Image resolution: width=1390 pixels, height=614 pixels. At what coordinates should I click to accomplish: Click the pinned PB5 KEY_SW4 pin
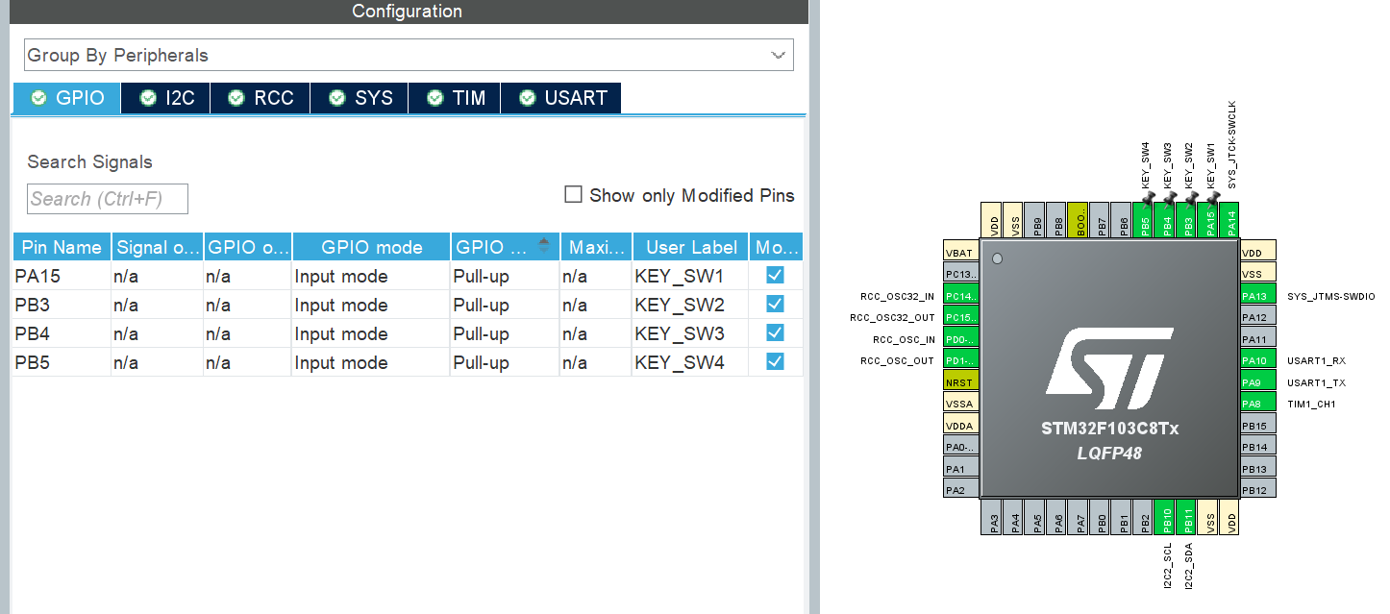[1145, 221]
